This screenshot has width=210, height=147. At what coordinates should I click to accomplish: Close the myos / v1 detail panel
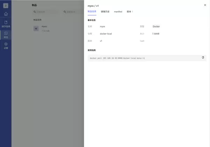coord(205,5)
